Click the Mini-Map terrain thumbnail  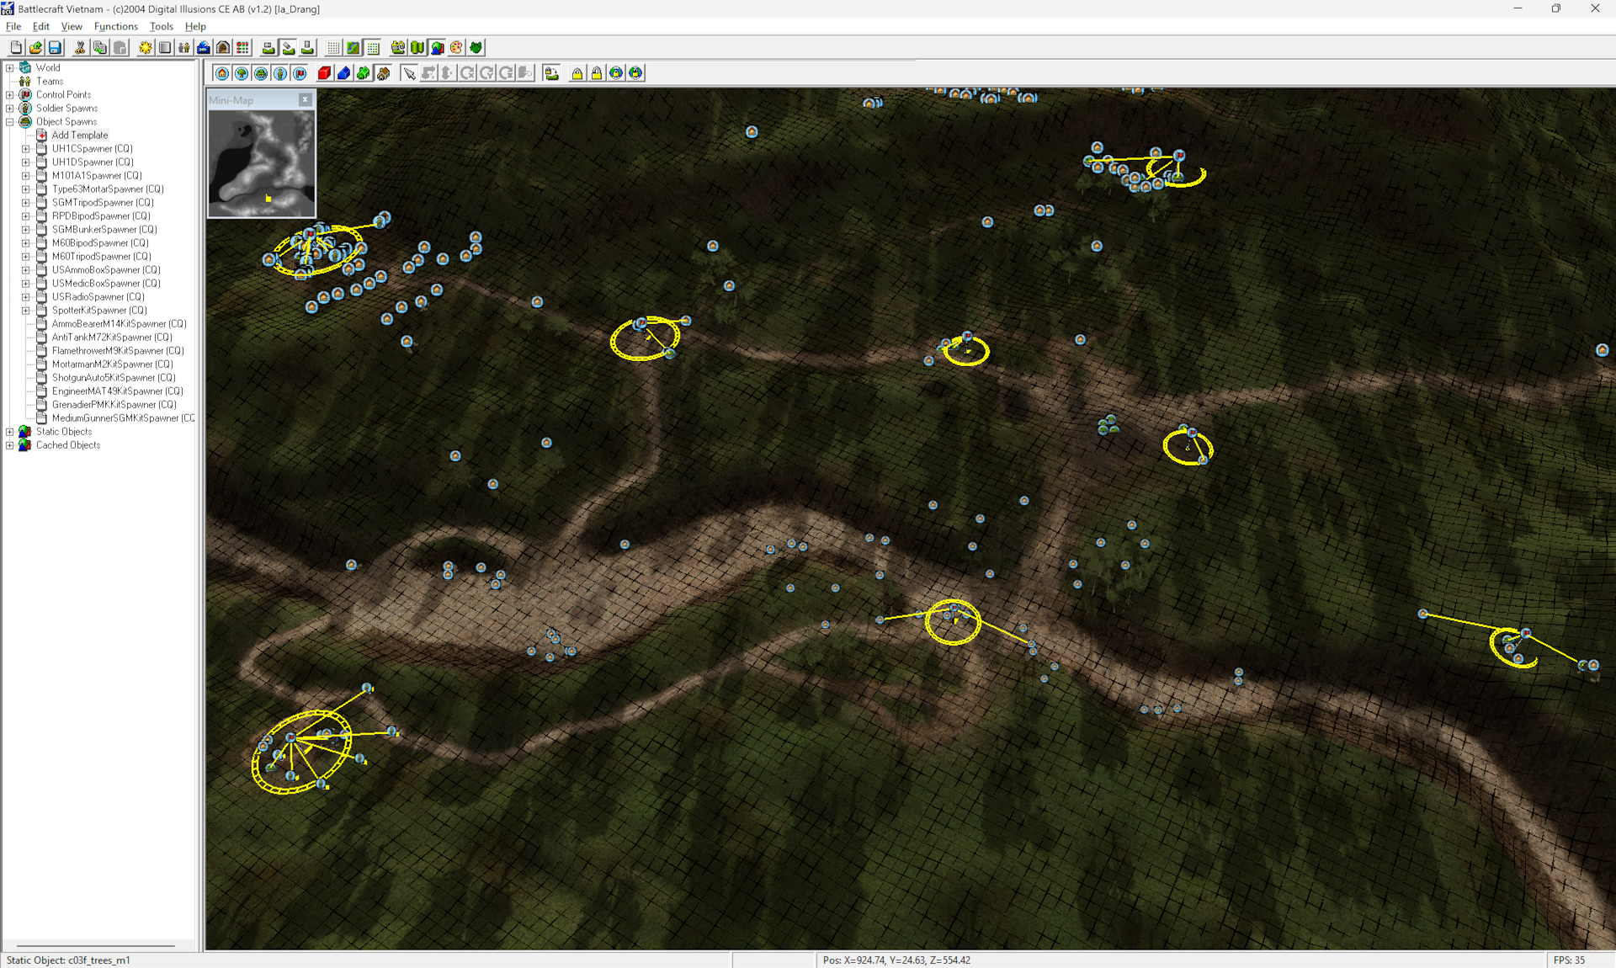[262, 163]
